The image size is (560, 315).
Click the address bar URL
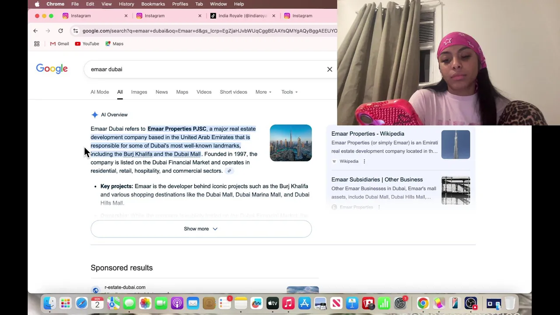click(209, 31)
